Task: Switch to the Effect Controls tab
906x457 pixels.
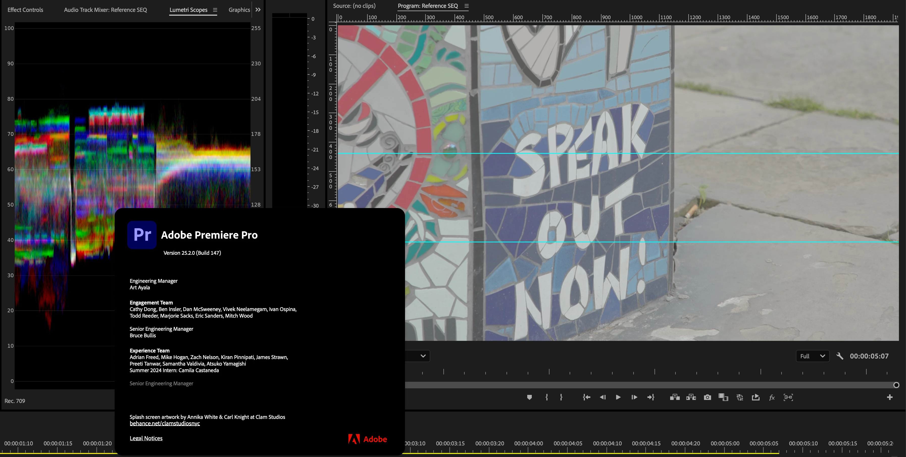Action: 25,10
